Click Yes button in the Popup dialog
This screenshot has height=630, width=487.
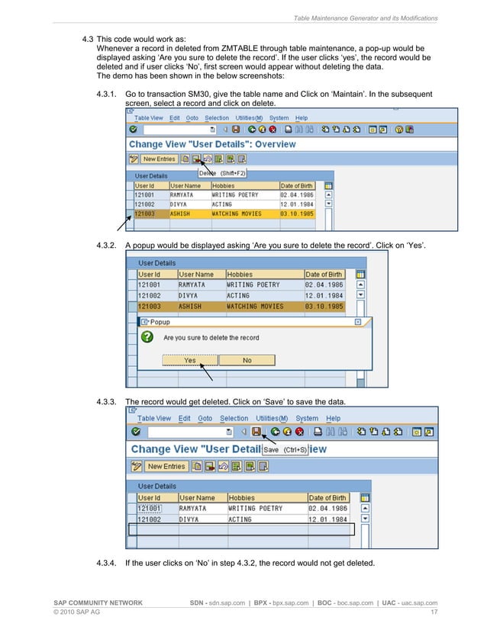pos(190,361)
